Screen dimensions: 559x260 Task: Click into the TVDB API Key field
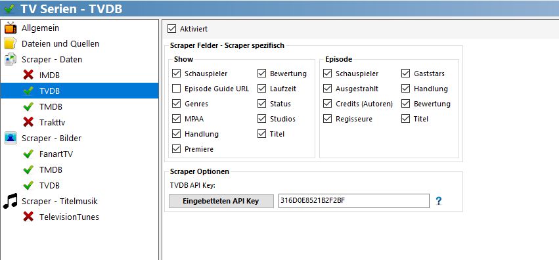(x=353, y=201)
